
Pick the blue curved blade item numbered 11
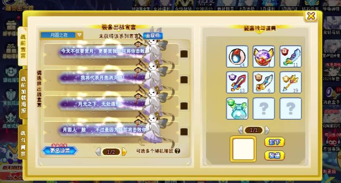[290, 56]
